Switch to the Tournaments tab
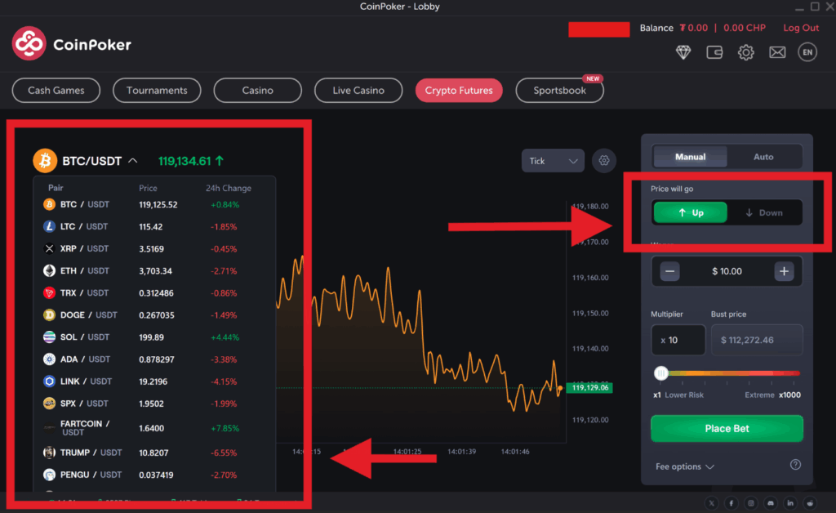Screen dimensions: 836x513 157,90
